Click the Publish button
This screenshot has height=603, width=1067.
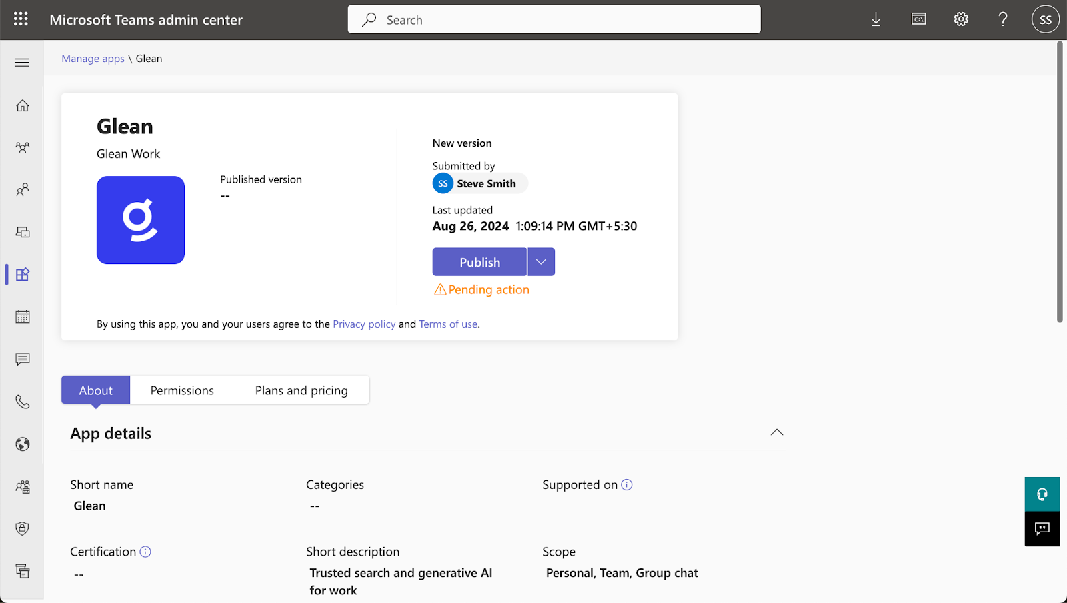[479, 262]
